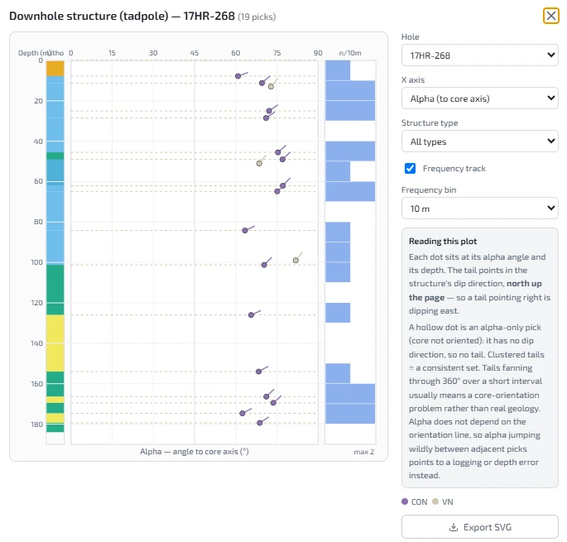
Task: Click the orange lithology segment at top
Action: pos(55,69)
